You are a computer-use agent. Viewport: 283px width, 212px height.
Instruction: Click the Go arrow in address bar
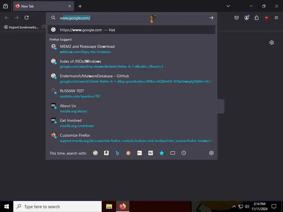click(211, 18)
